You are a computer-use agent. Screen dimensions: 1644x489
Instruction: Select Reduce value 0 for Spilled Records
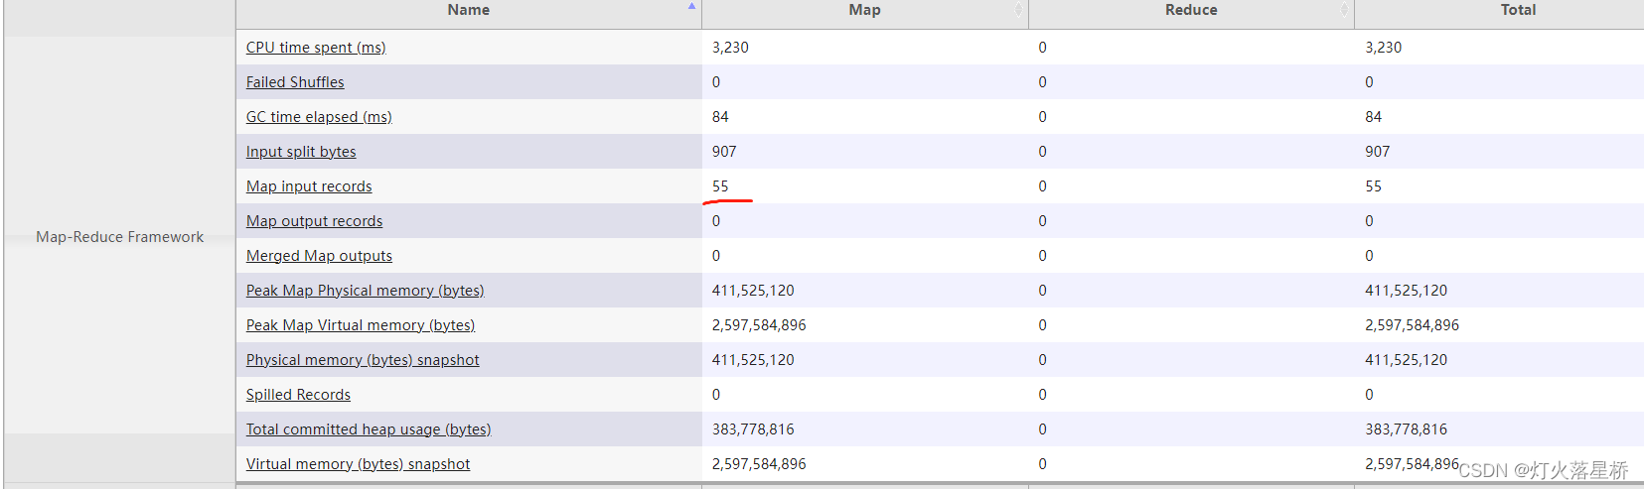click(1042, 395)
